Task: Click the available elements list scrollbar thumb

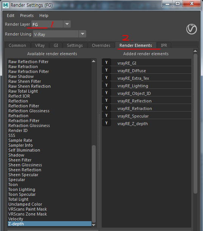Action: [x=93, y=184]
